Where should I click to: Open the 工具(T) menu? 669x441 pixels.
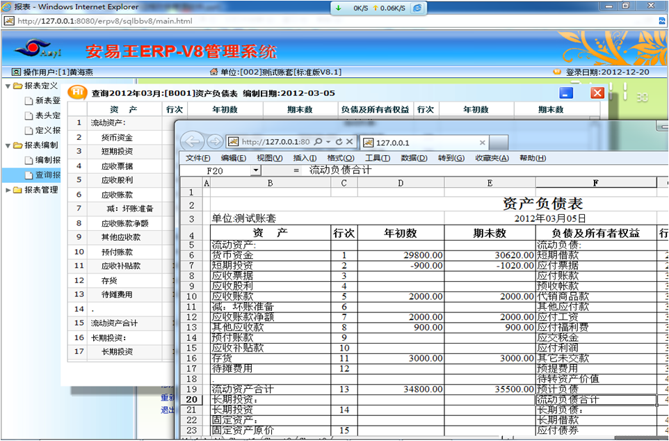coord(378,158)
